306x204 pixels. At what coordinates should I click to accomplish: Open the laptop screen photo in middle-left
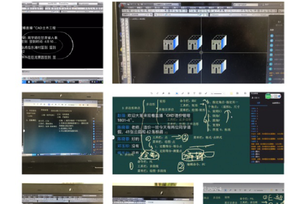pos(62,133)
